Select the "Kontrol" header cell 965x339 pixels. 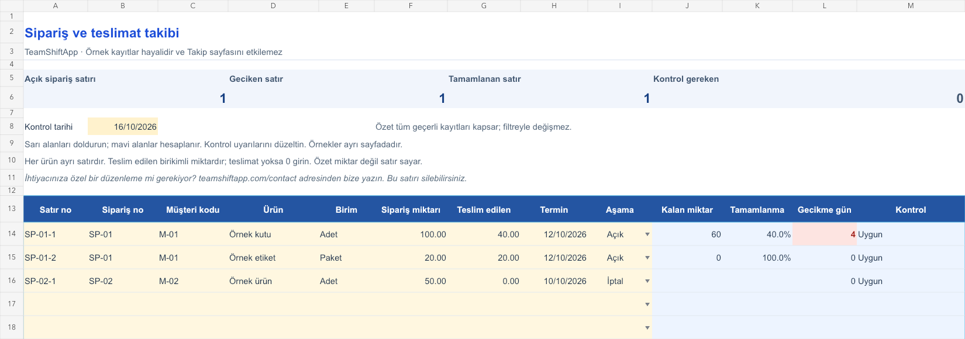911,210
